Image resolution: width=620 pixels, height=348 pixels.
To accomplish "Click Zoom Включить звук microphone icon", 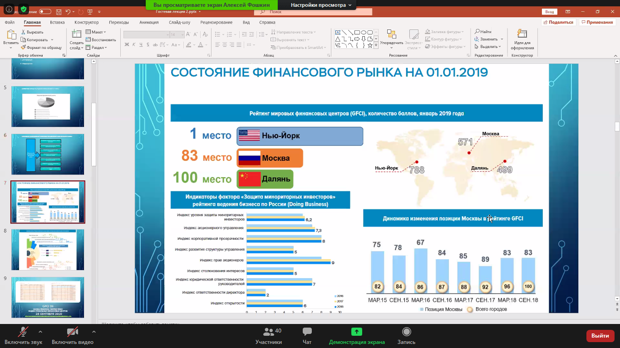I will pos(22,332).
